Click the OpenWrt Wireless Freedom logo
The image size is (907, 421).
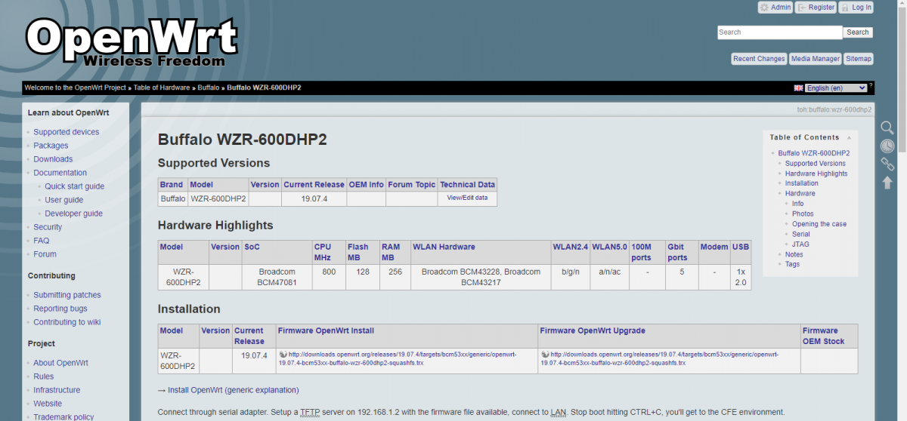coord(132,43)
